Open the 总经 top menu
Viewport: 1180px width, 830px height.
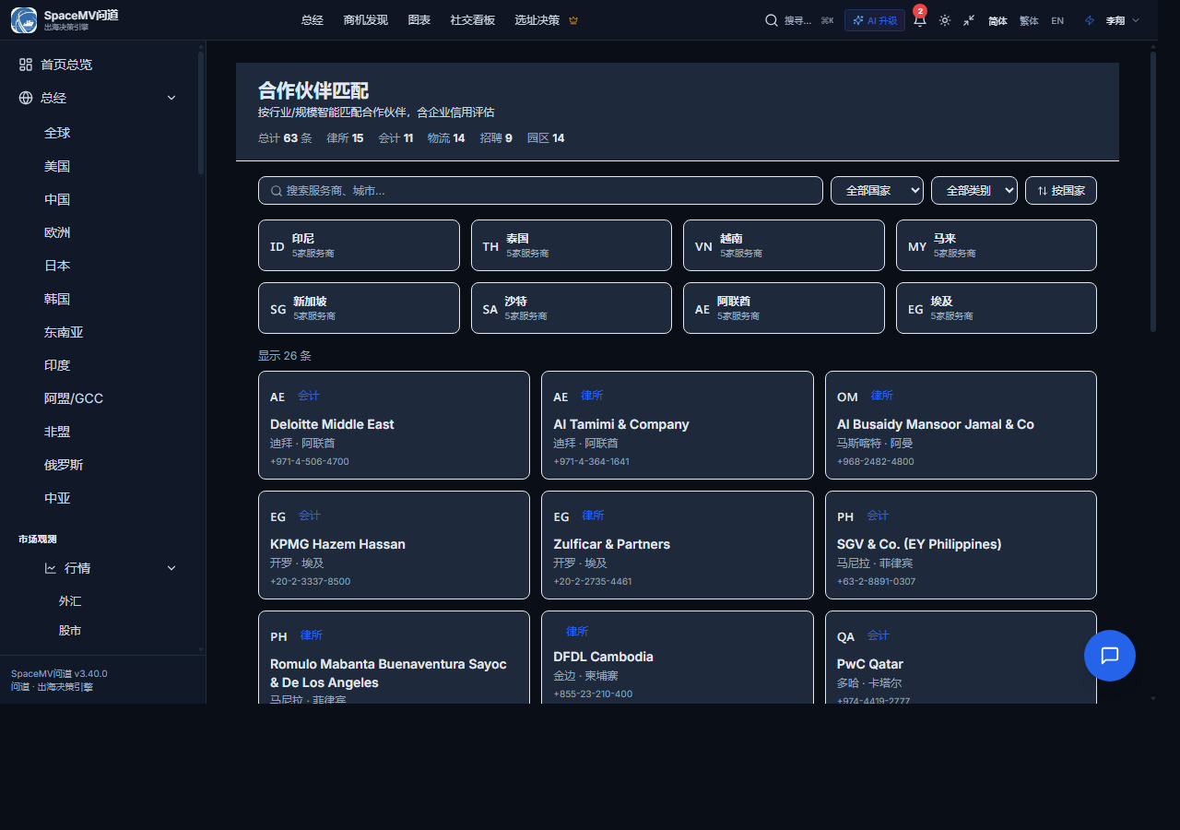(x=313, y=20)
